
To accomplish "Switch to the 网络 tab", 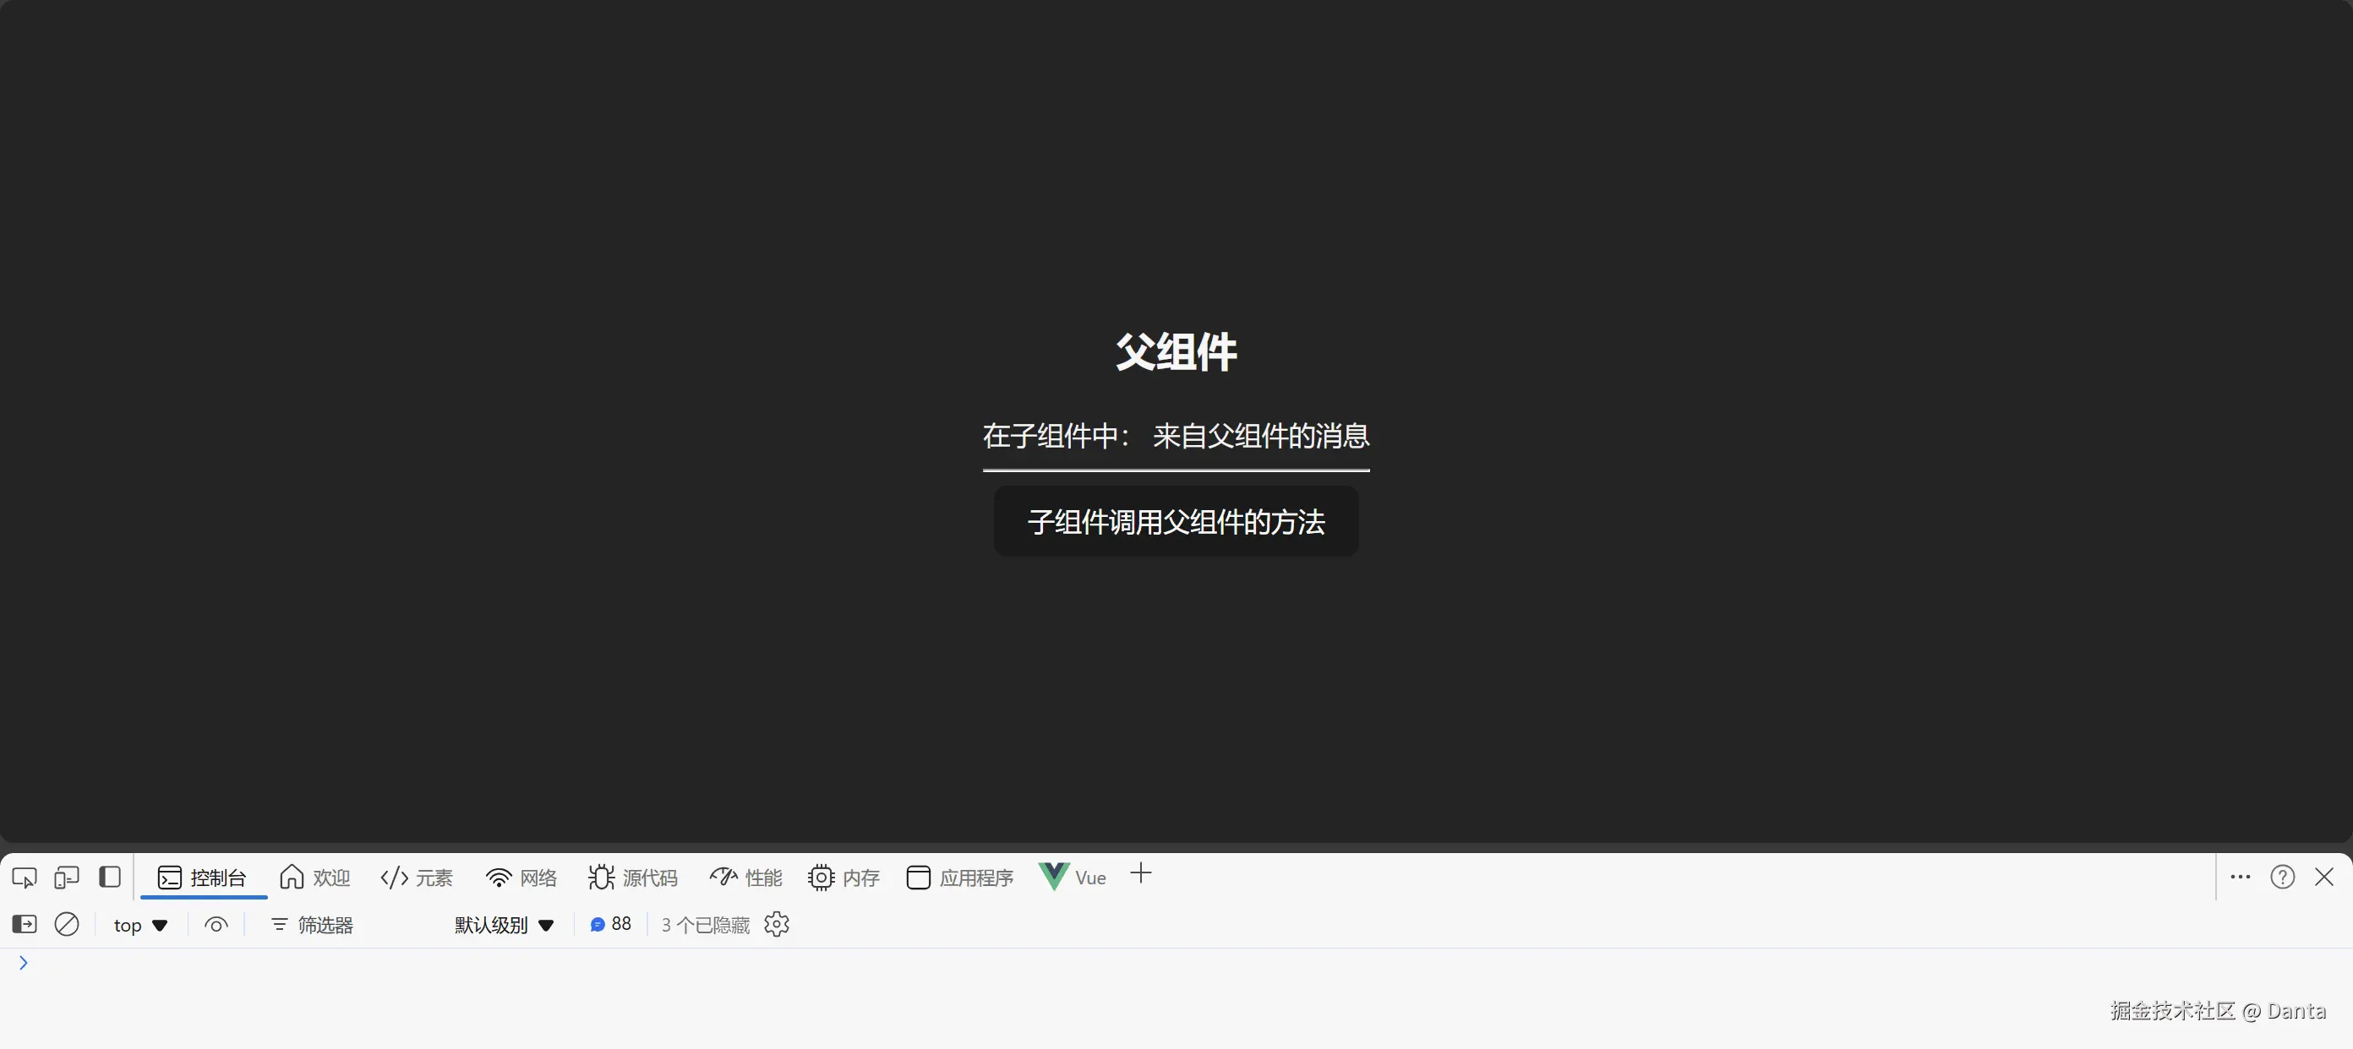I will click(521, 877).
